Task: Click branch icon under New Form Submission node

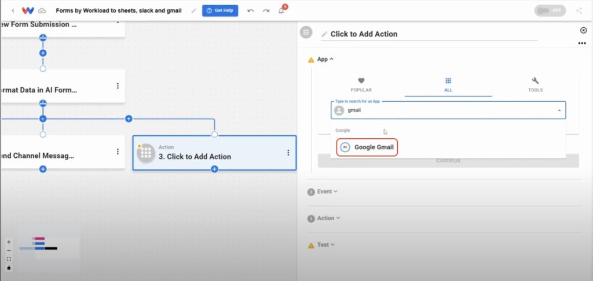Action: coord(43,38)
